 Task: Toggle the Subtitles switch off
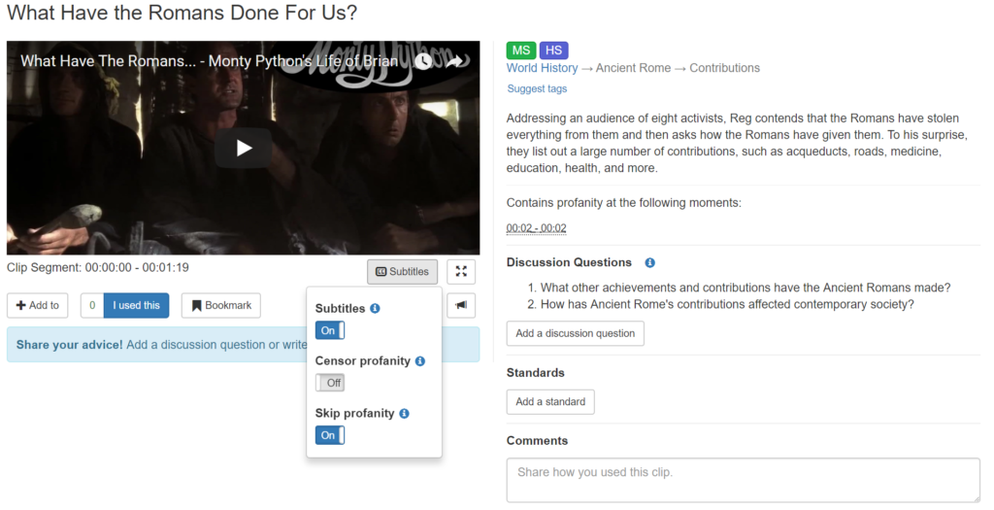330,330
